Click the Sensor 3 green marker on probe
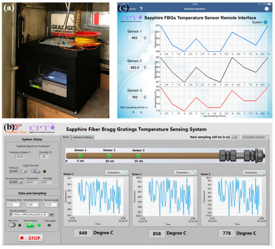The image size is (275, 249). point(138,155)
